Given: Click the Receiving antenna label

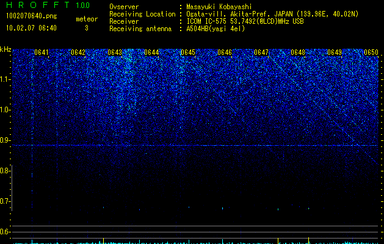Looking at the screenshot, I should click(140, 29).
